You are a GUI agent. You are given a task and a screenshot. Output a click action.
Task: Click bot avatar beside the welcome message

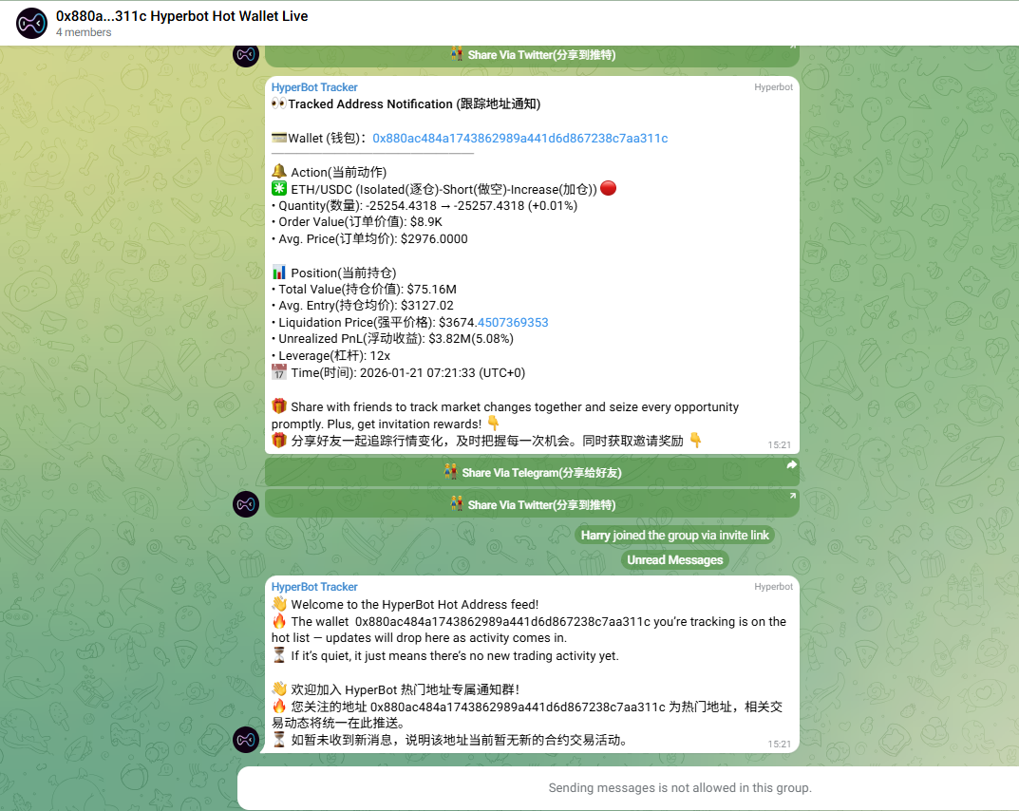click(246, 739)
